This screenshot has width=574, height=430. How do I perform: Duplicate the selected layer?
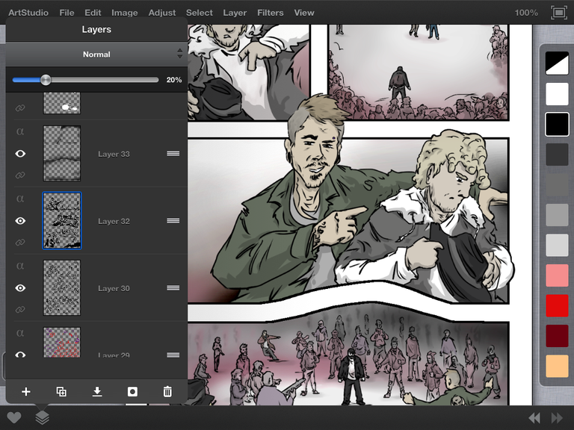(x=61, y=392)
